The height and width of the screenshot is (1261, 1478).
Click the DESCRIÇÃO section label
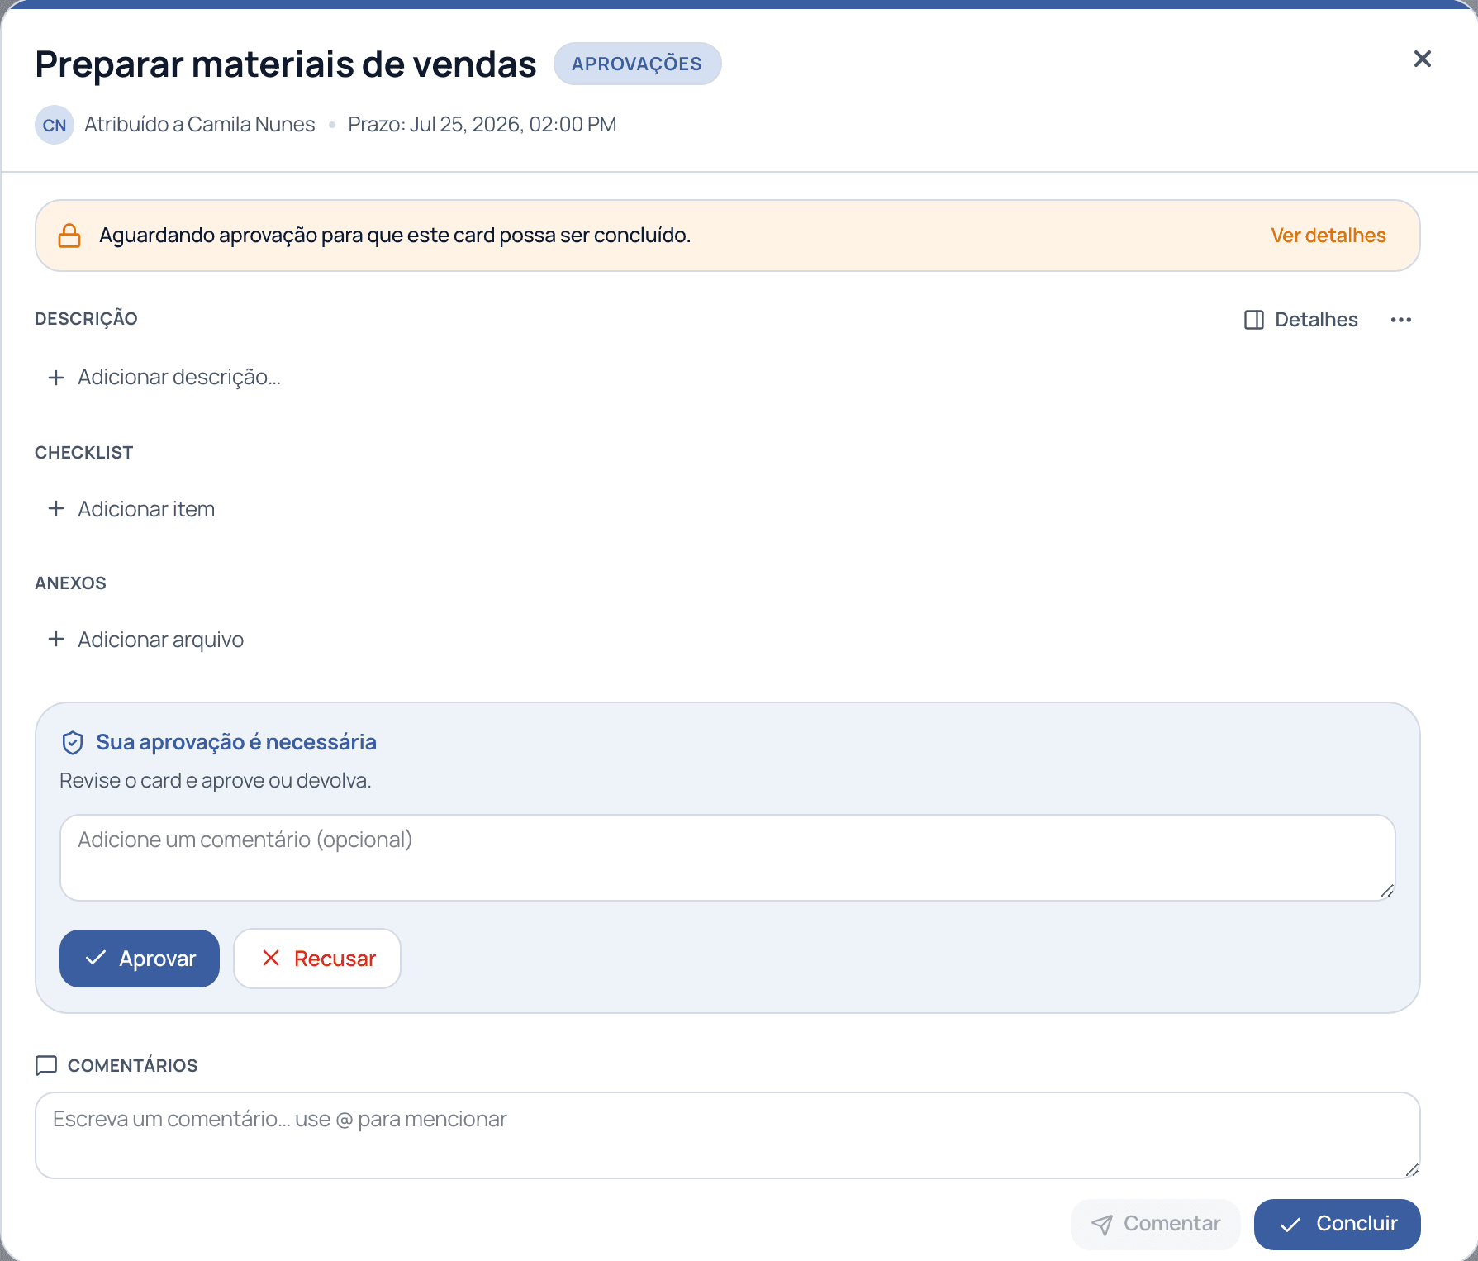pyautogui.click(x=86, y=319)
